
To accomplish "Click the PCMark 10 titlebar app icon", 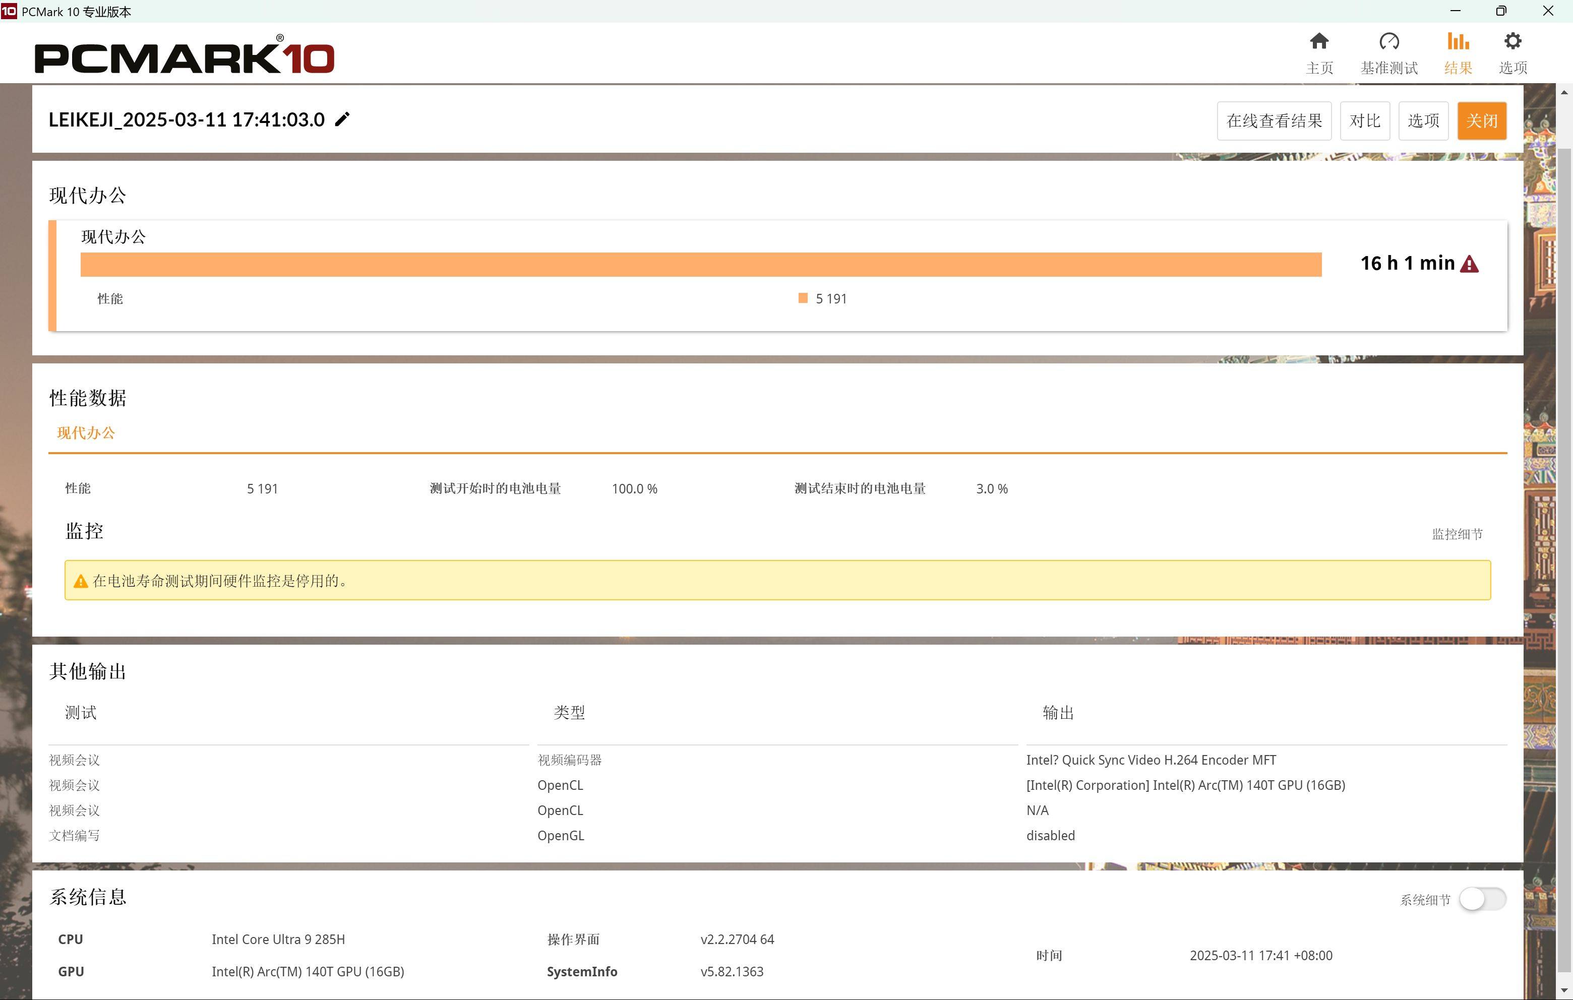I will click(x=9, y=11).
